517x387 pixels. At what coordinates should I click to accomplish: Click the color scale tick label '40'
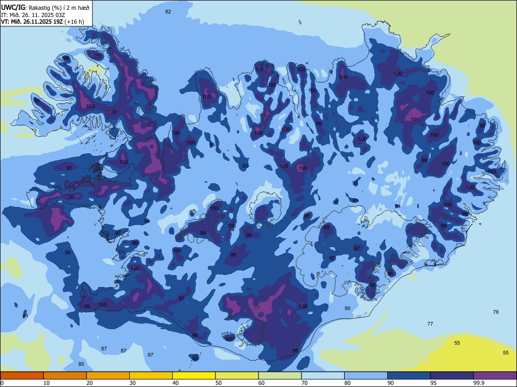click(175, 383)
